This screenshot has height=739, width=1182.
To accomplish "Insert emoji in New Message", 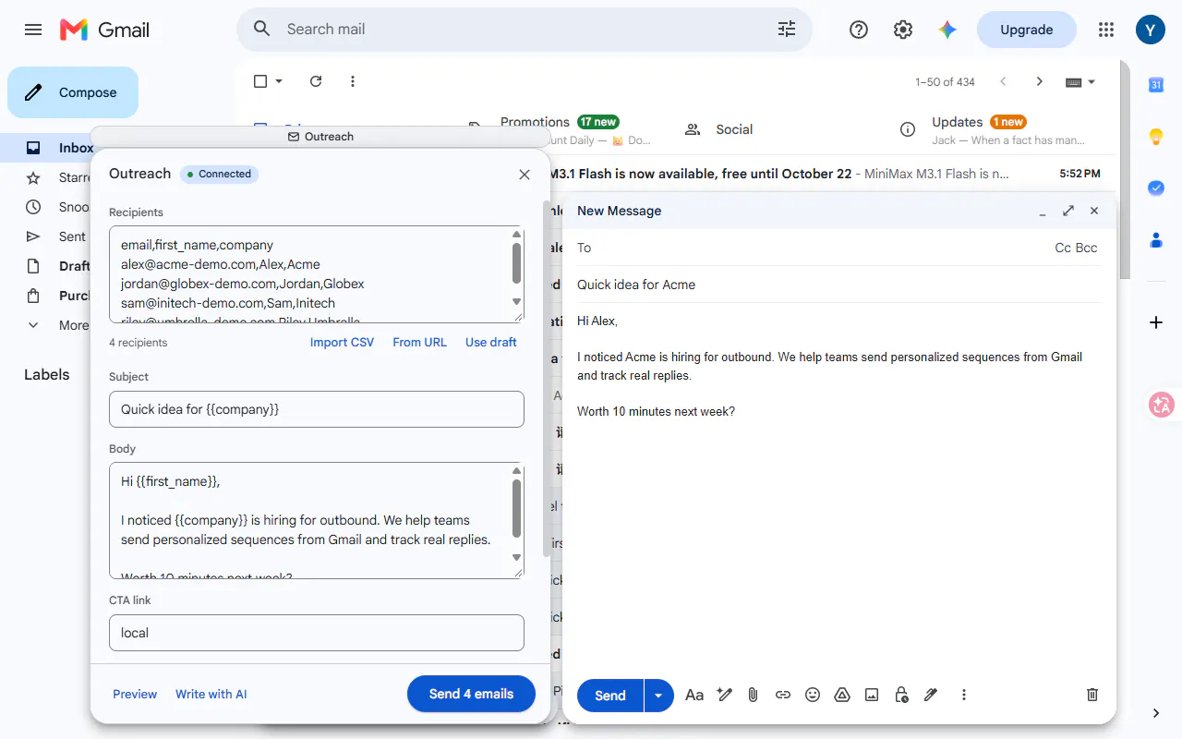I will click(813, 695).
